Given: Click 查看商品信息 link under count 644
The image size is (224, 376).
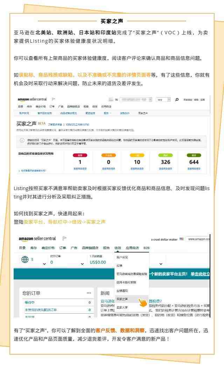Looking at the screenshot, I should tap(194, 169).
